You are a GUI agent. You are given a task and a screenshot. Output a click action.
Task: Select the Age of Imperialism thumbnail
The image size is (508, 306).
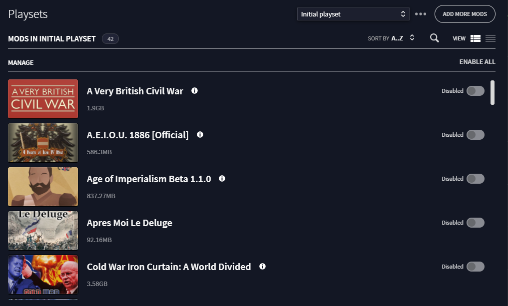click(43, 187)
